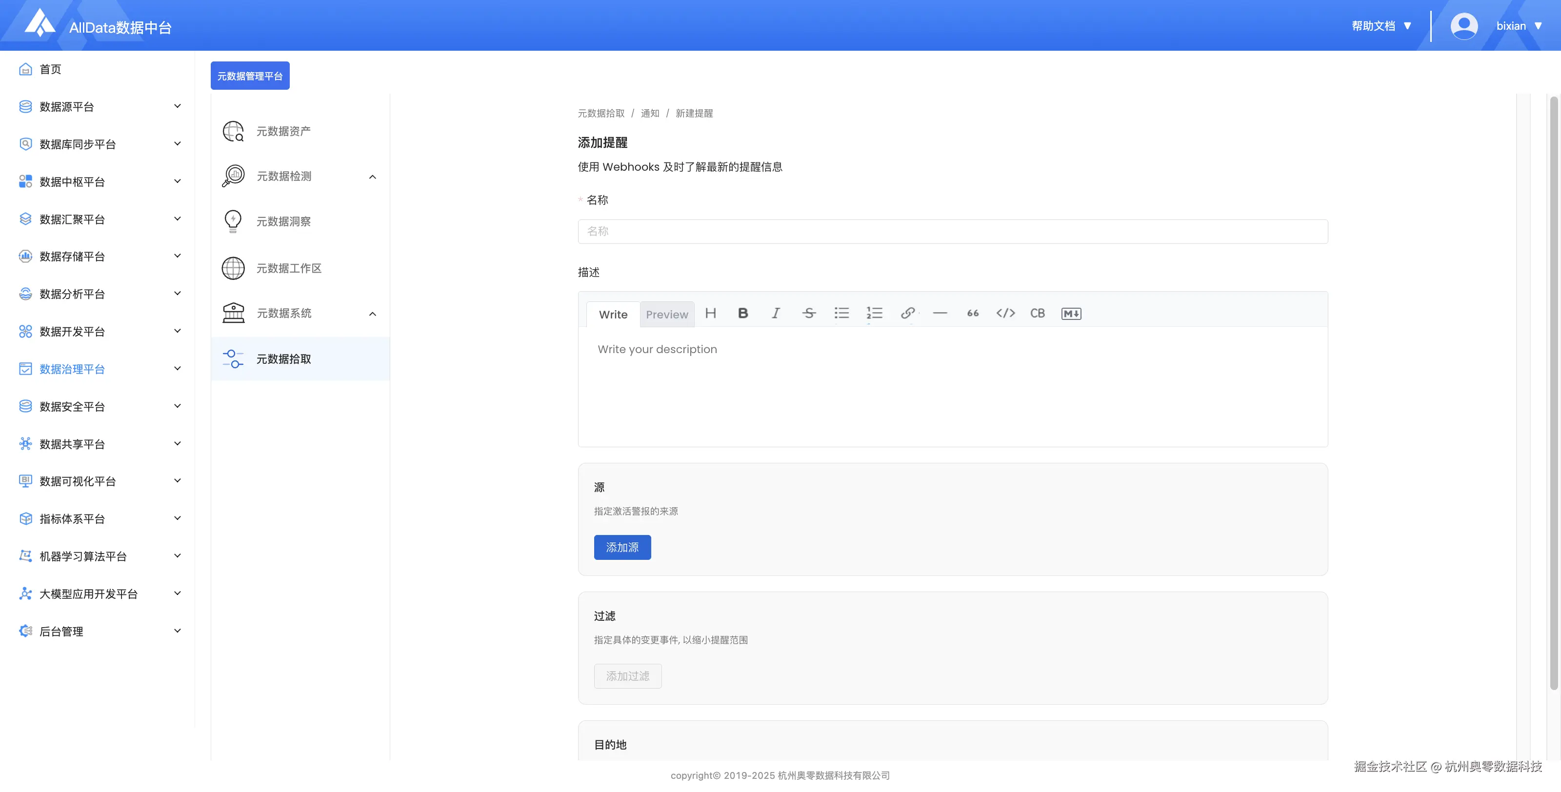Open 元数据资产 in the side menu
This screenshot has width=1561, height=792.
tap(283, 131)
